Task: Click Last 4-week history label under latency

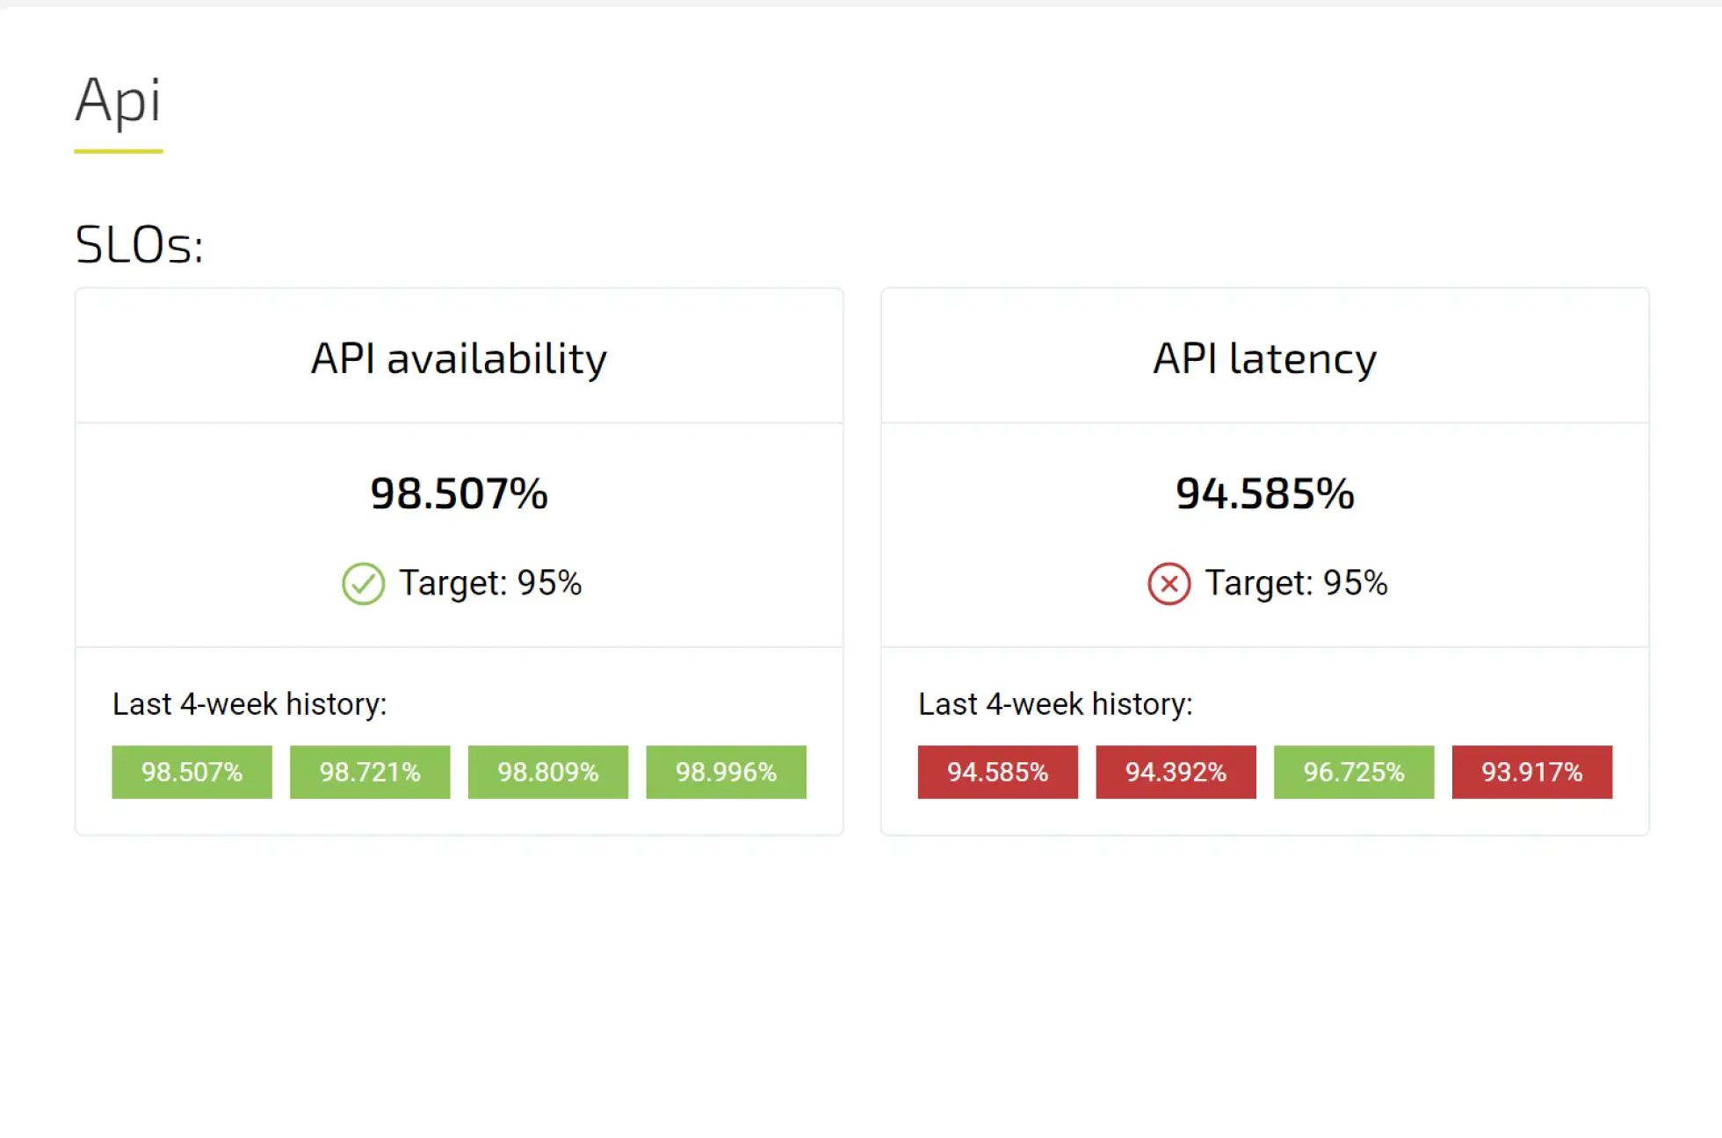Action: [x=1055, y=704]
